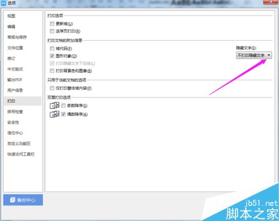Open the 隐藏文字 dropdown list
The image size is (279, 221).
[254, 55]
